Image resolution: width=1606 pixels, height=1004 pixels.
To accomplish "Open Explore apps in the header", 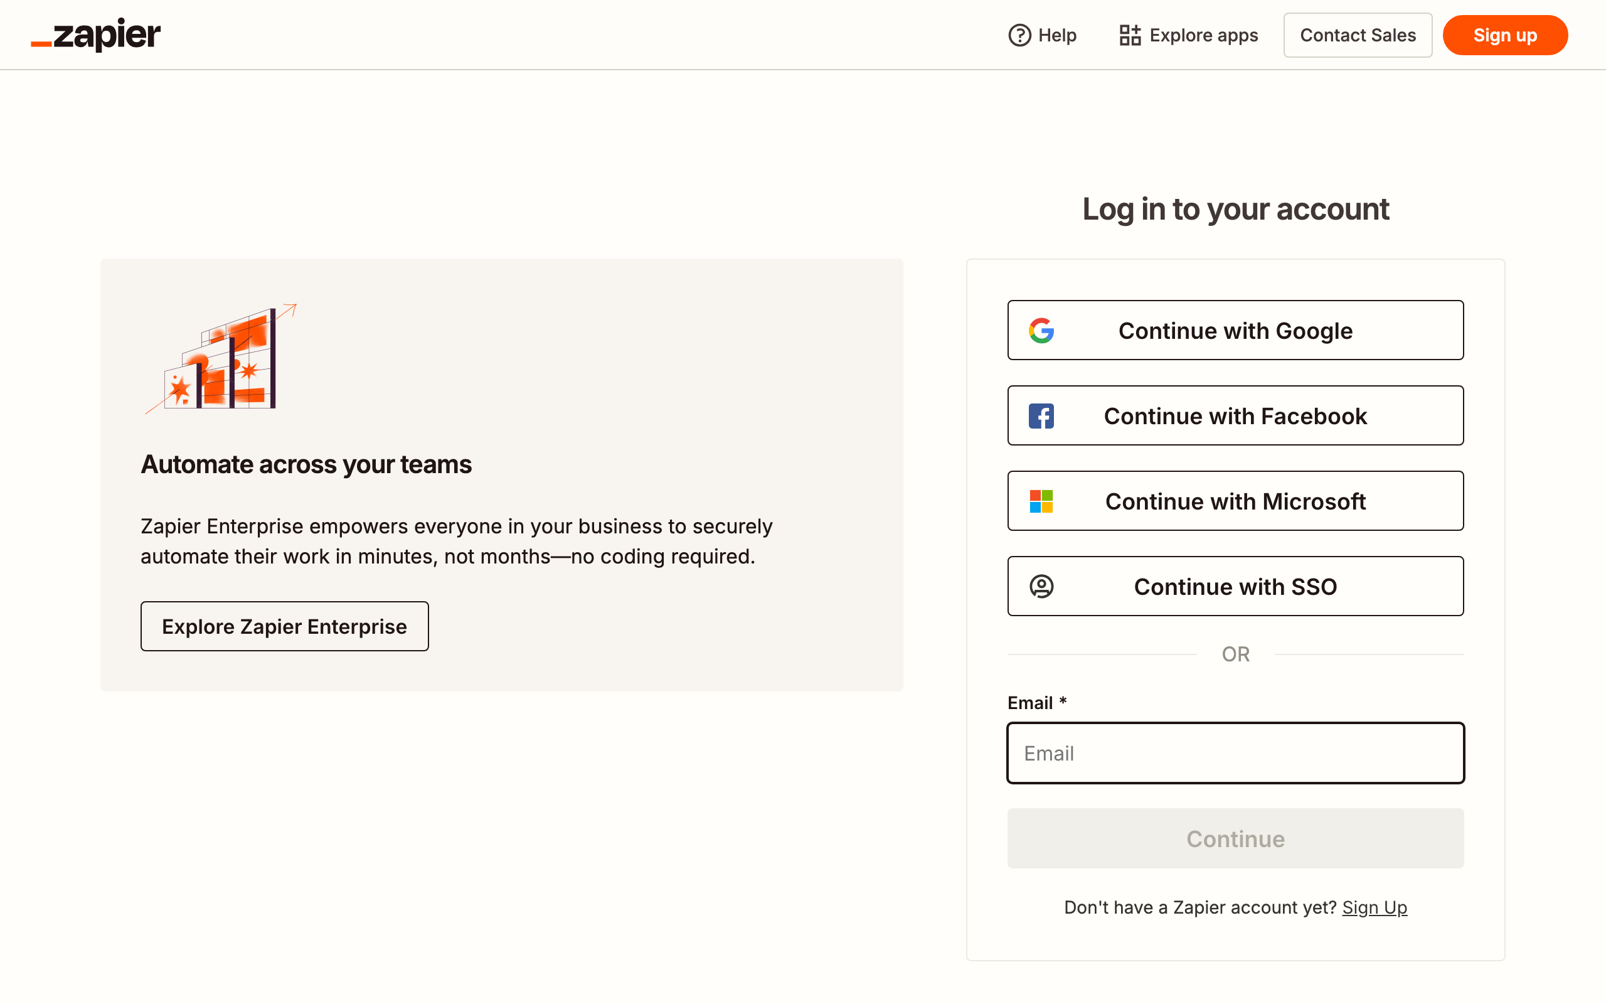I will click(x=1188, y=35).
